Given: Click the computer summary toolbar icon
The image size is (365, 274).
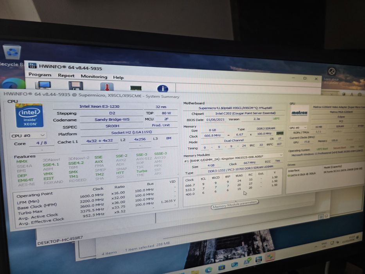Looking at the screenshot, I should (43, 85).
